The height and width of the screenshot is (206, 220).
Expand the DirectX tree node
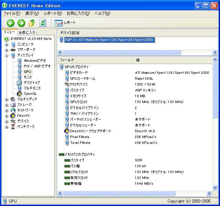click(x=7, y=116)
